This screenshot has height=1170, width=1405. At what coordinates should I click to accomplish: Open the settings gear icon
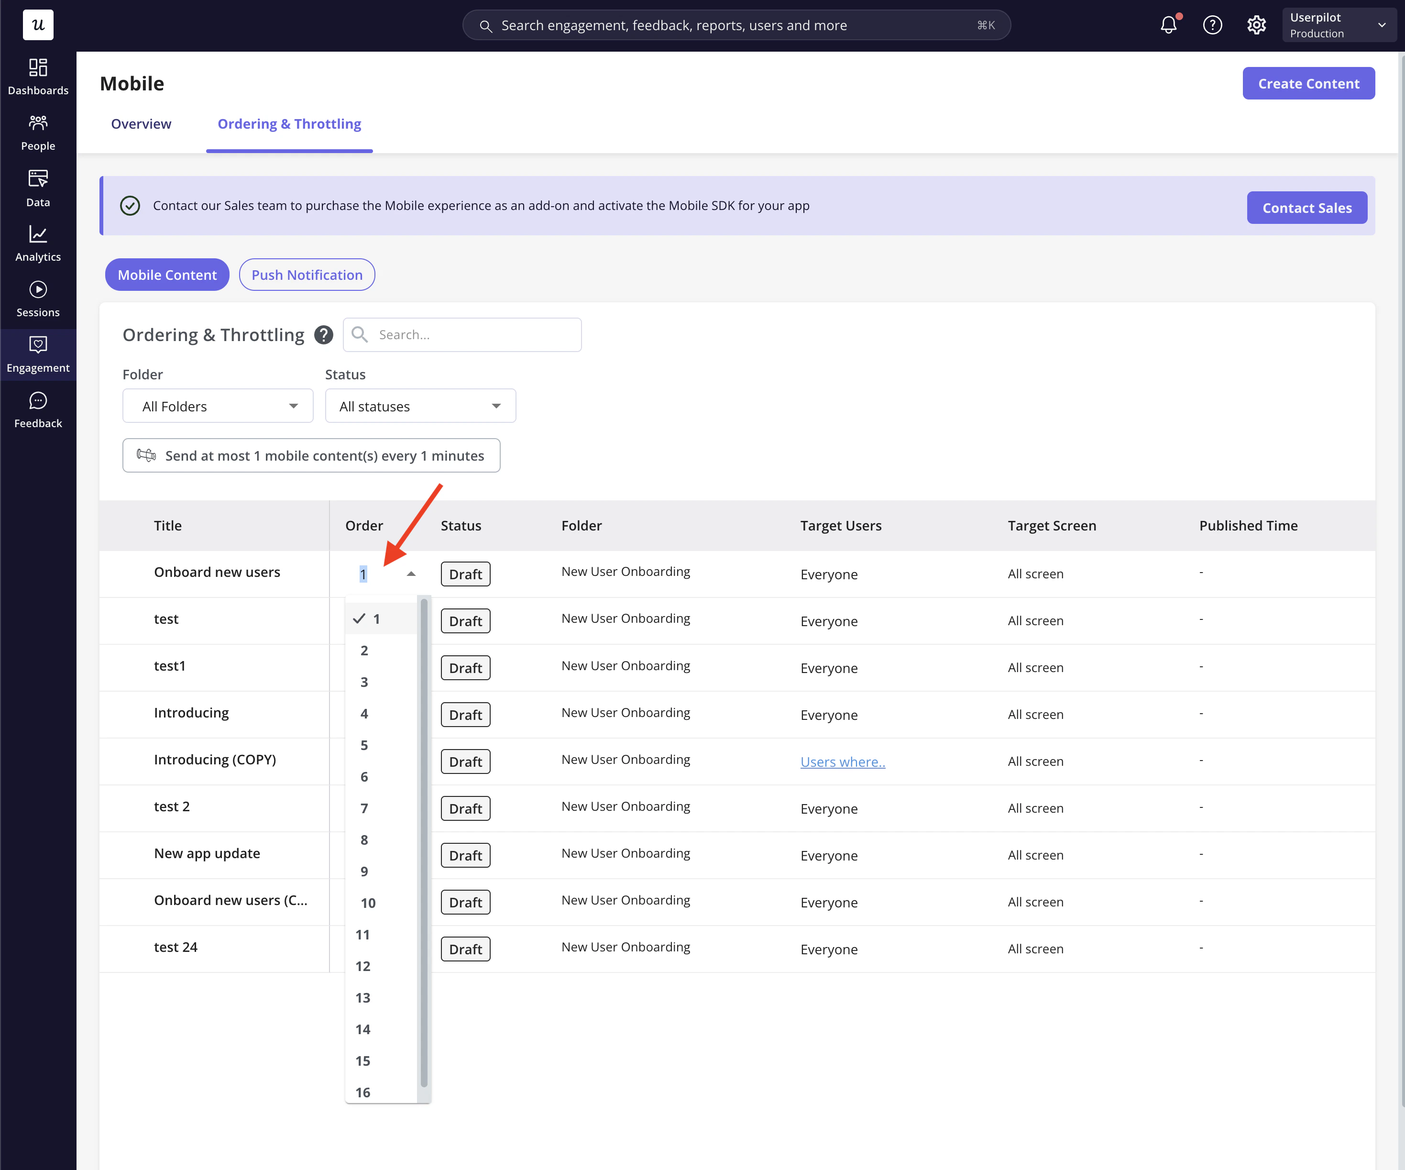click(1256, 25)
